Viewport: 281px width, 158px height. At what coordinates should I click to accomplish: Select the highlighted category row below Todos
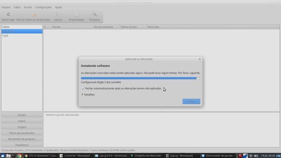point(22,31)
